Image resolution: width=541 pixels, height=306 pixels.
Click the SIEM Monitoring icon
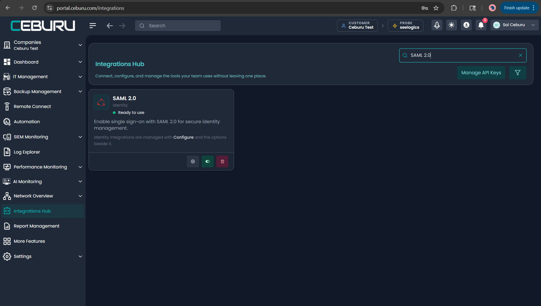click(7, 137)
